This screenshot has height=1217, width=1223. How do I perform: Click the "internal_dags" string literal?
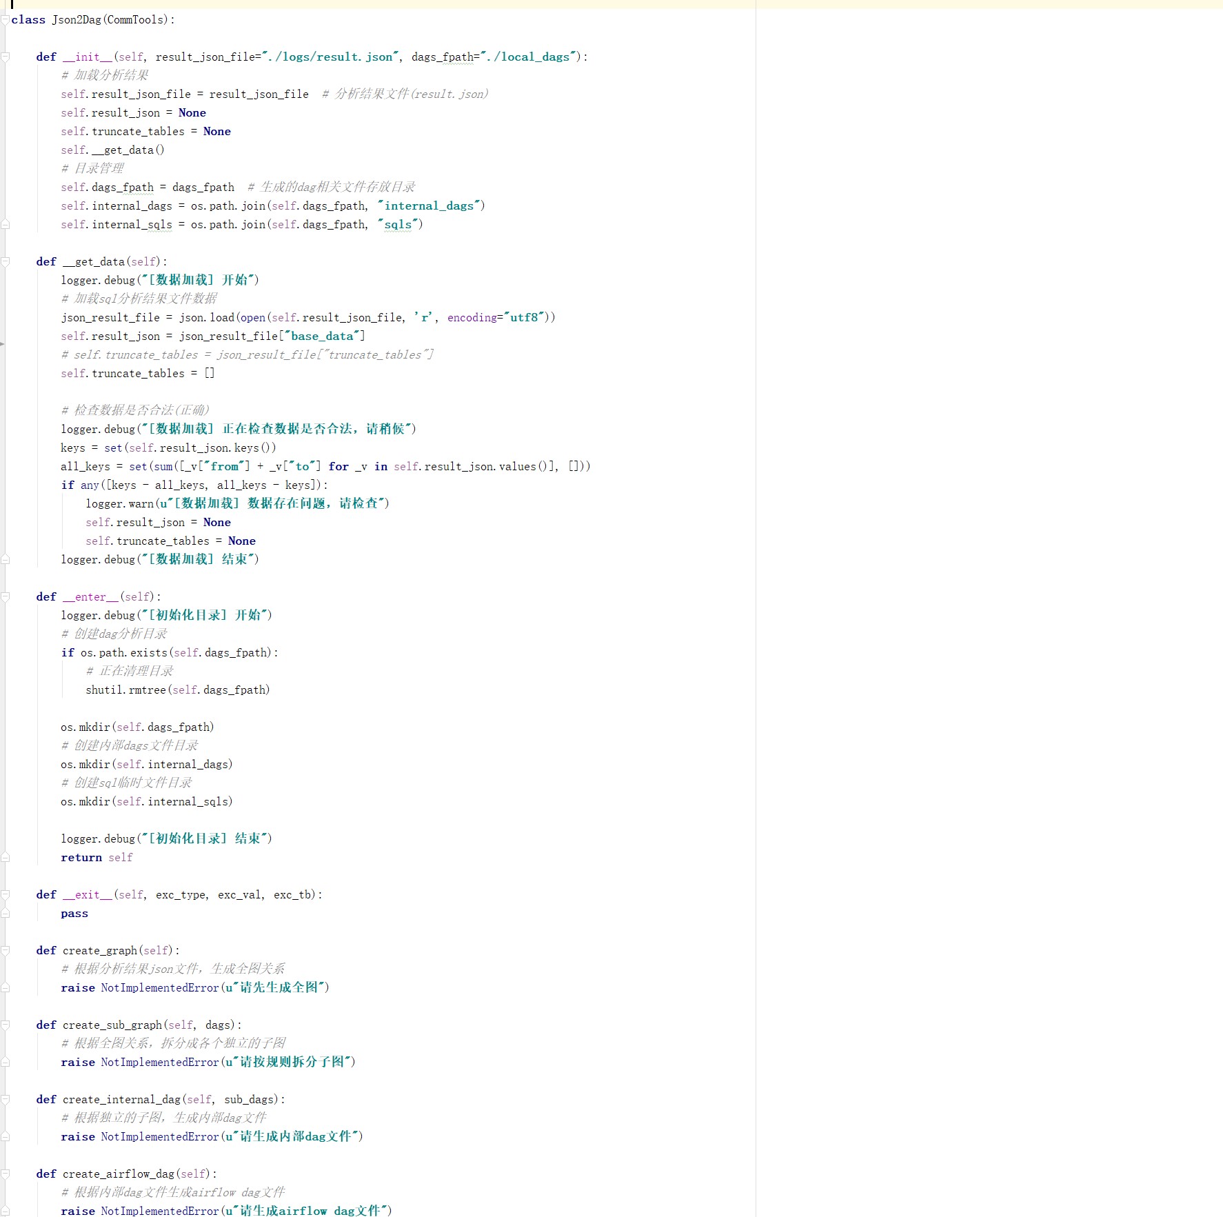point(428,205)
